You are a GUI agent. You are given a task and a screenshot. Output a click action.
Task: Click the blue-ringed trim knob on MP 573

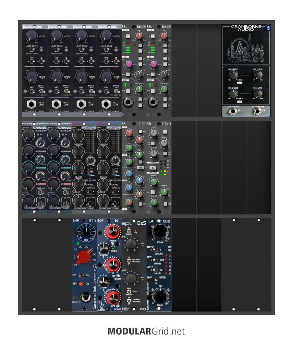(86, 232)
